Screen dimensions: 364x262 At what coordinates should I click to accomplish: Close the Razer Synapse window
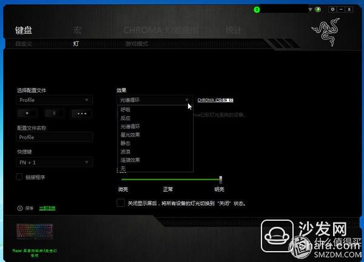pos(349,9)
